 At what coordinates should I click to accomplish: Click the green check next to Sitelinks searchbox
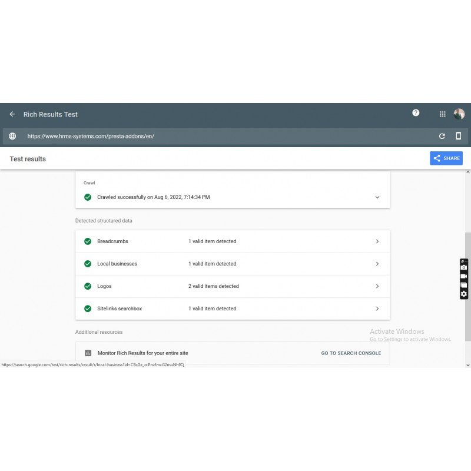pyautogui.click(x=88, y=309)
